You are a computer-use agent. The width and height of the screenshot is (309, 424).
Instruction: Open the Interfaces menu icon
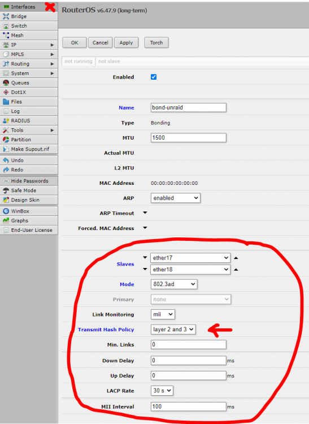(x=6, y=7)
